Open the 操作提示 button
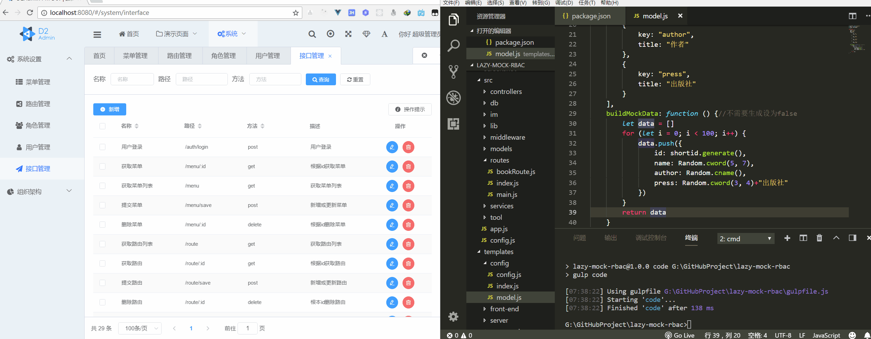871x339 pixels. point(410,109)
